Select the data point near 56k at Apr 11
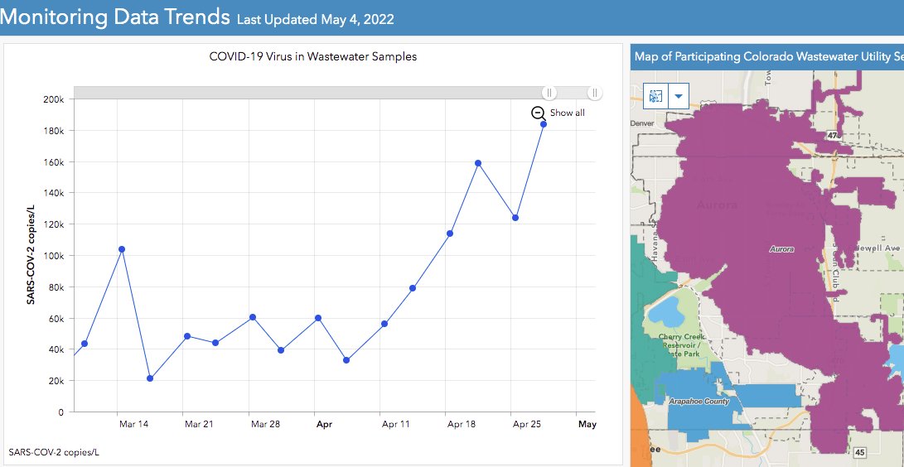The height and width of the screenshot is (467, 904). point(384,324)
